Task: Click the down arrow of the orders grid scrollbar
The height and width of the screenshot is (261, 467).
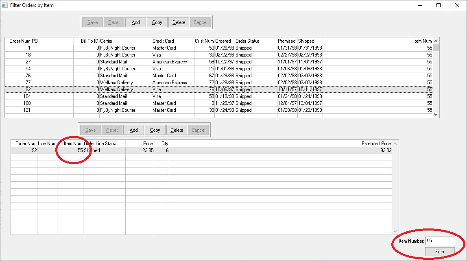Action: click(x=436, y=115)
